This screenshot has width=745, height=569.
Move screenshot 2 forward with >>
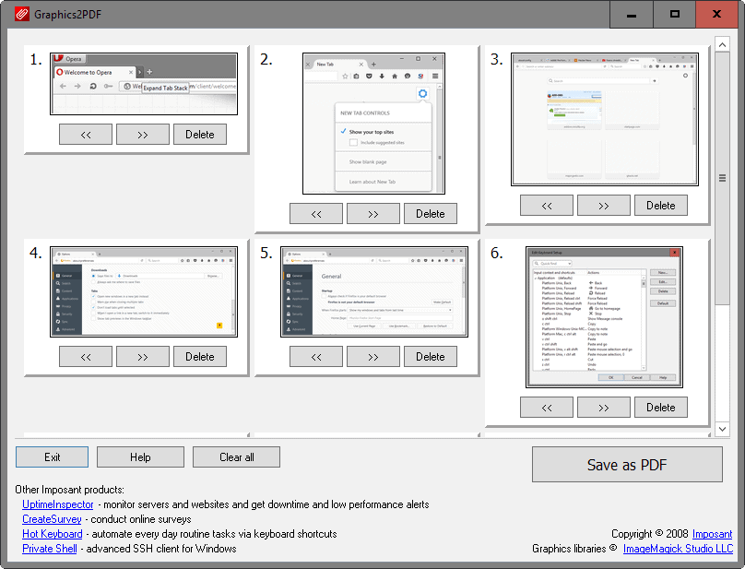coord(372,213)
